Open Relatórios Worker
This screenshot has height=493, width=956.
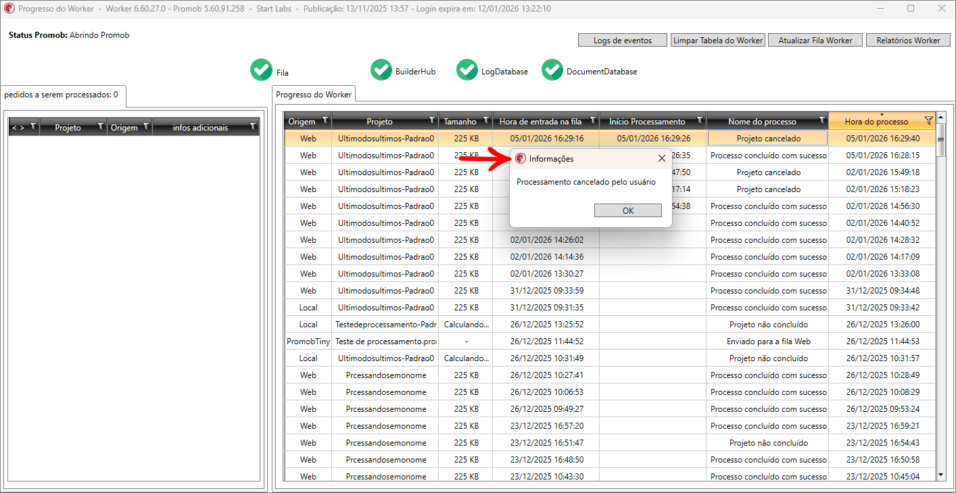pyautogui.click(x=907, y=41)
